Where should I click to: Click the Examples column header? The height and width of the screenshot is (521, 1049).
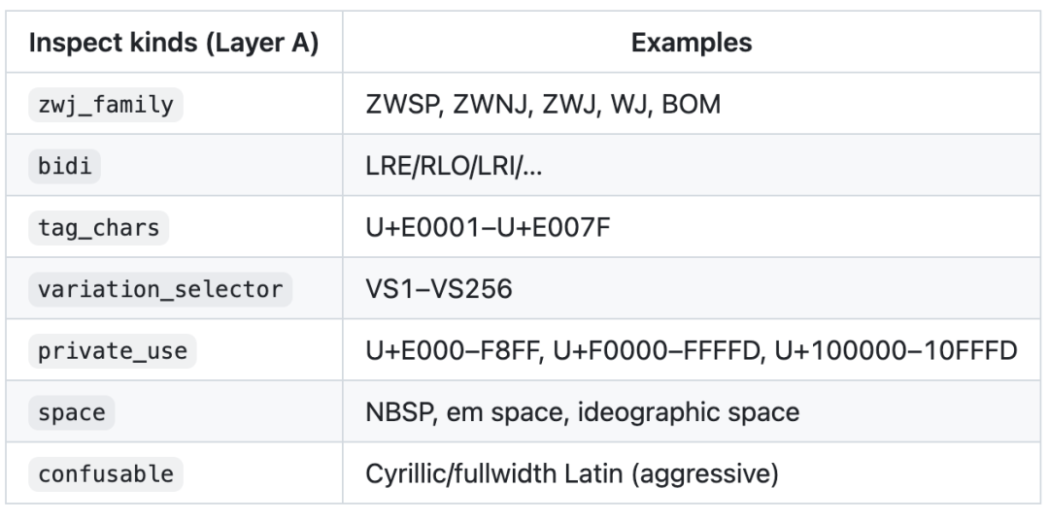click(692, 42)
